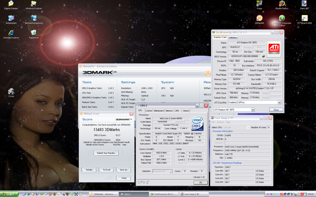The height and width of the screenshot is (197, 316).
Task: Click the OK button in CPU-Z
Action: (x=201, y=183)
